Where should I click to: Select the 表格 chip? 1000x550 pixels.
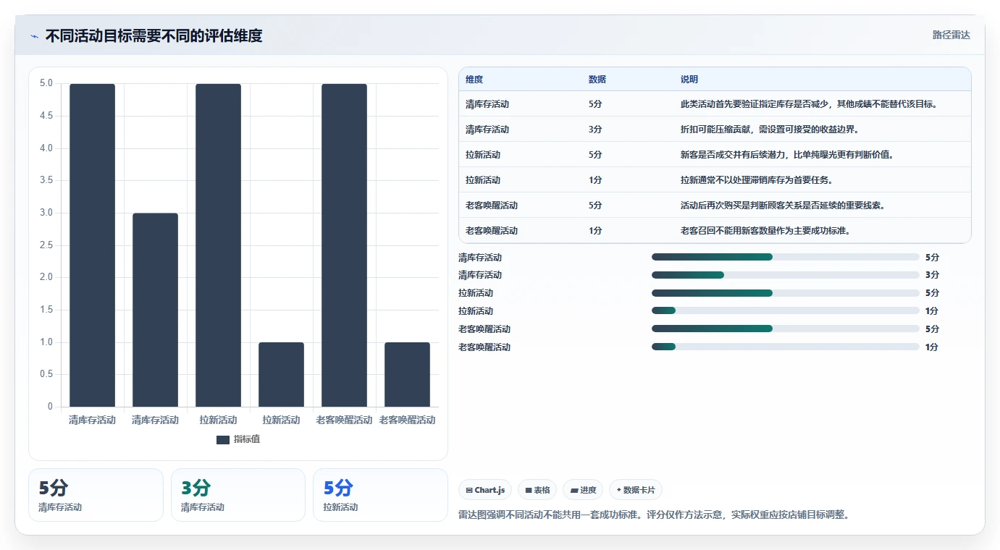click(537, 490)
